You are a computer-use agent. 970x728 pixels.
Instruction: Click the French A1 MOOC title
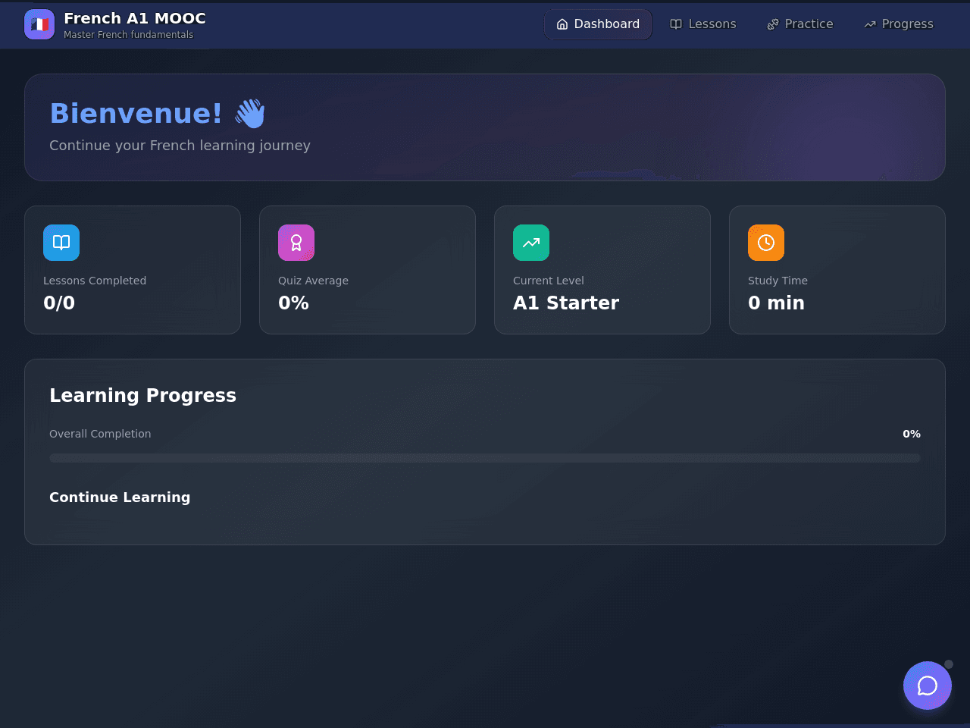tap(135, 18)
